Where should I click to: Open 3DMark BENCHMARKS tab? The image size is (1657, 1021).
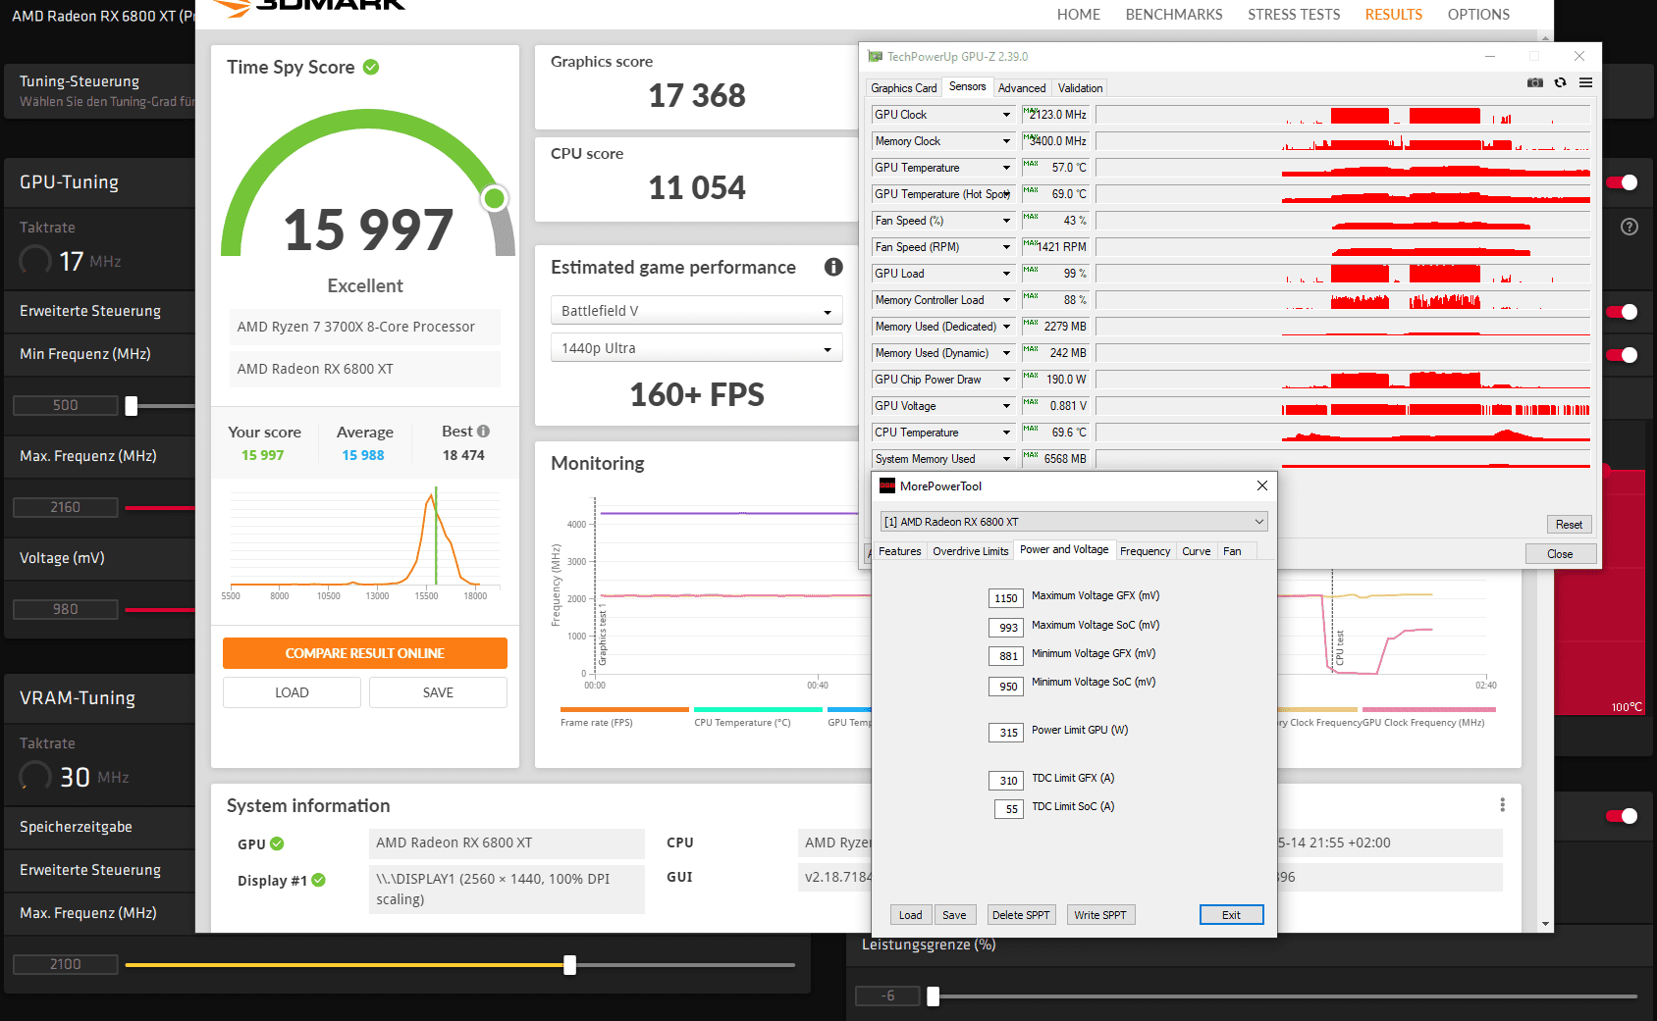(1174, 15)
